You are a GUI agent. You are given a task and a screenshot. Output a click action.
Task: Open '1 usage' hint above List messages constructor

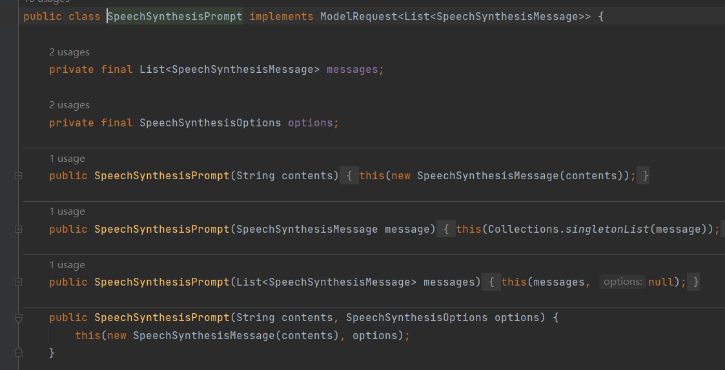[x=67, y=265]
